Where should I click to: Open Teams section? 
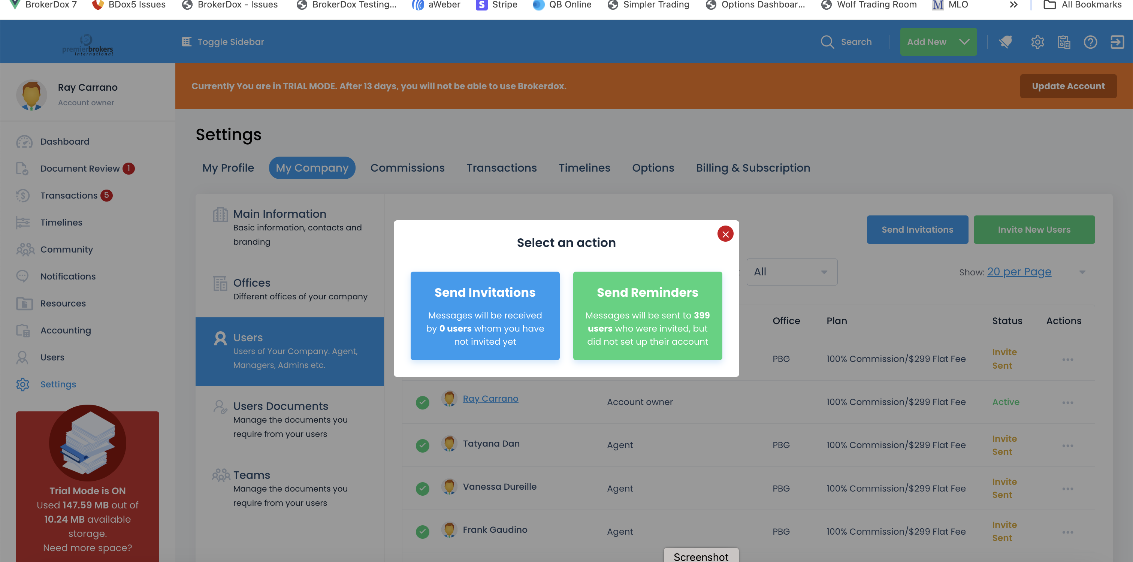coord(290,489)
